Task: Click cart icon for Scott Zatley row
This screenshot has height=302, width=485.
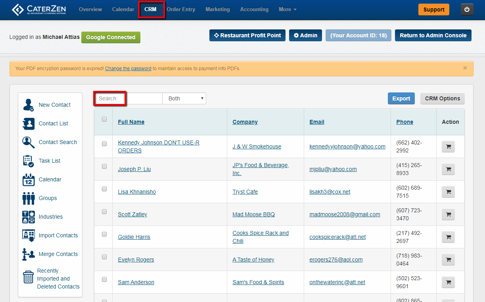Action: 449,215
